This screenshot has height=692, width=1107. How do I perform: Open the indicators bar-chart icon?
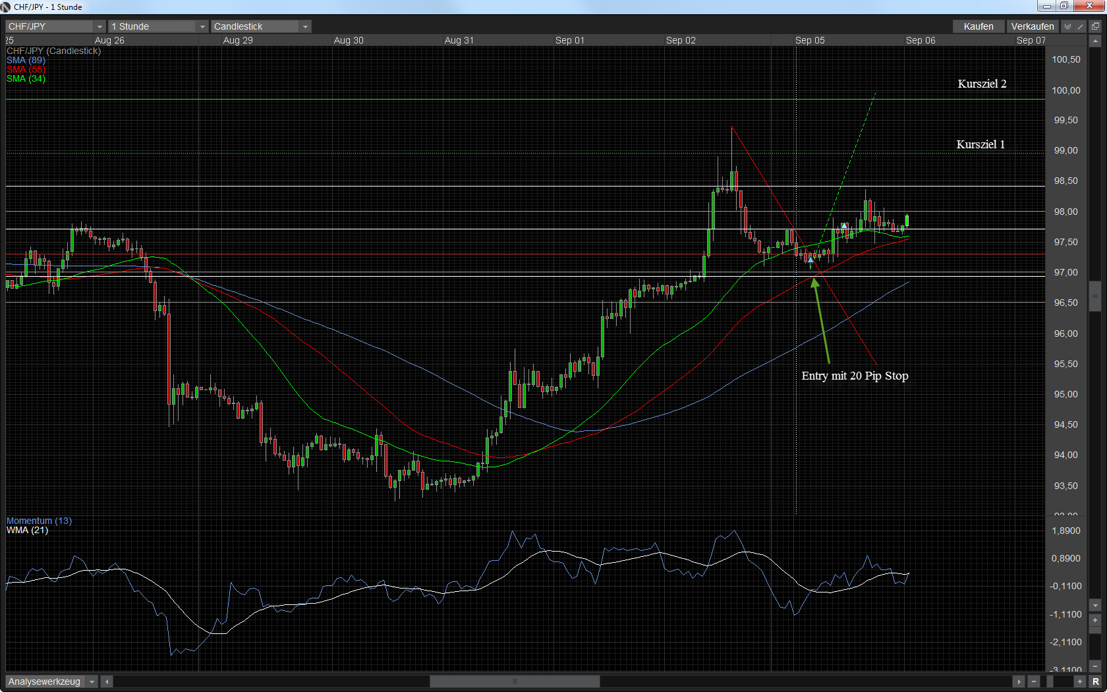click(1068, 26)
